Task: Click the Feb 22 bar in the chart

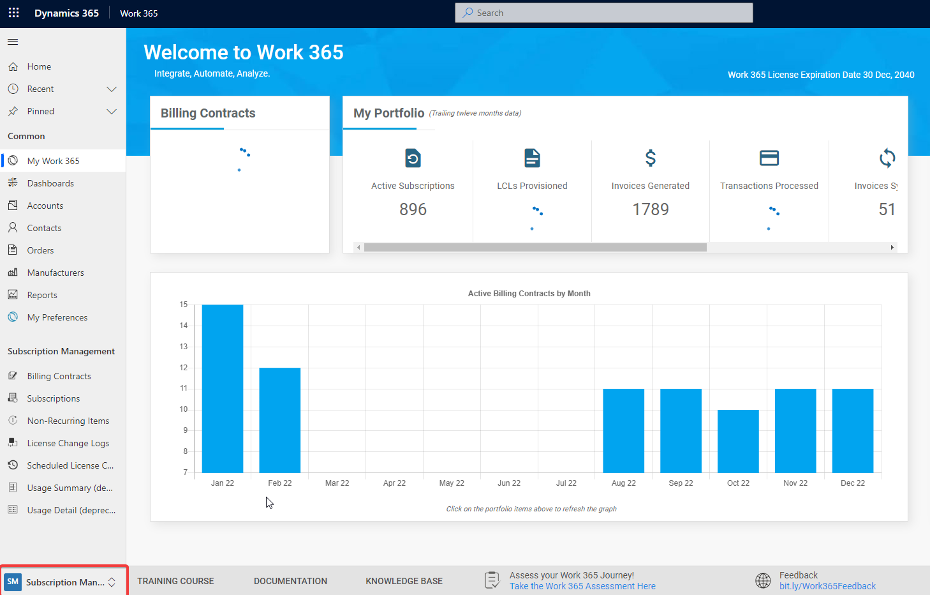Action: tap(280, 420)
